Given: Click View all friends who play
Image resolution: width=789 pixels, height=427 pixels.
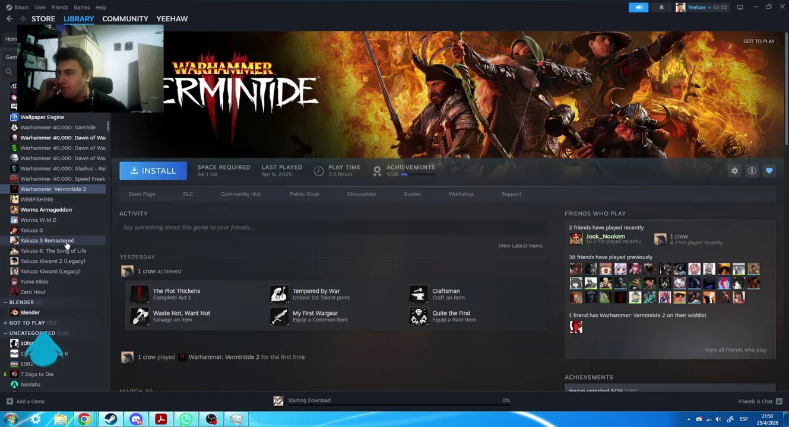Looking at the screenshot, I should point(736,350).
